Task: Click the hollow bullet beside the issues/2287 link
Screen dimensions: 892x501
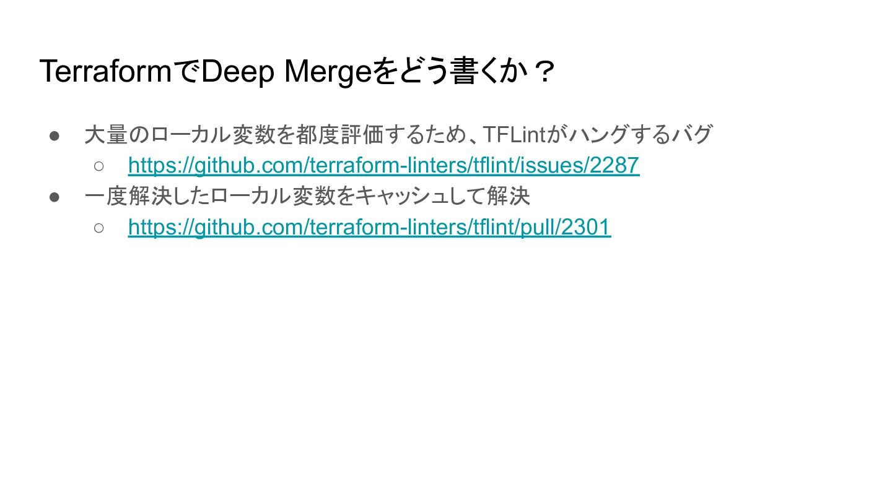Action: (x=98, y=166)
